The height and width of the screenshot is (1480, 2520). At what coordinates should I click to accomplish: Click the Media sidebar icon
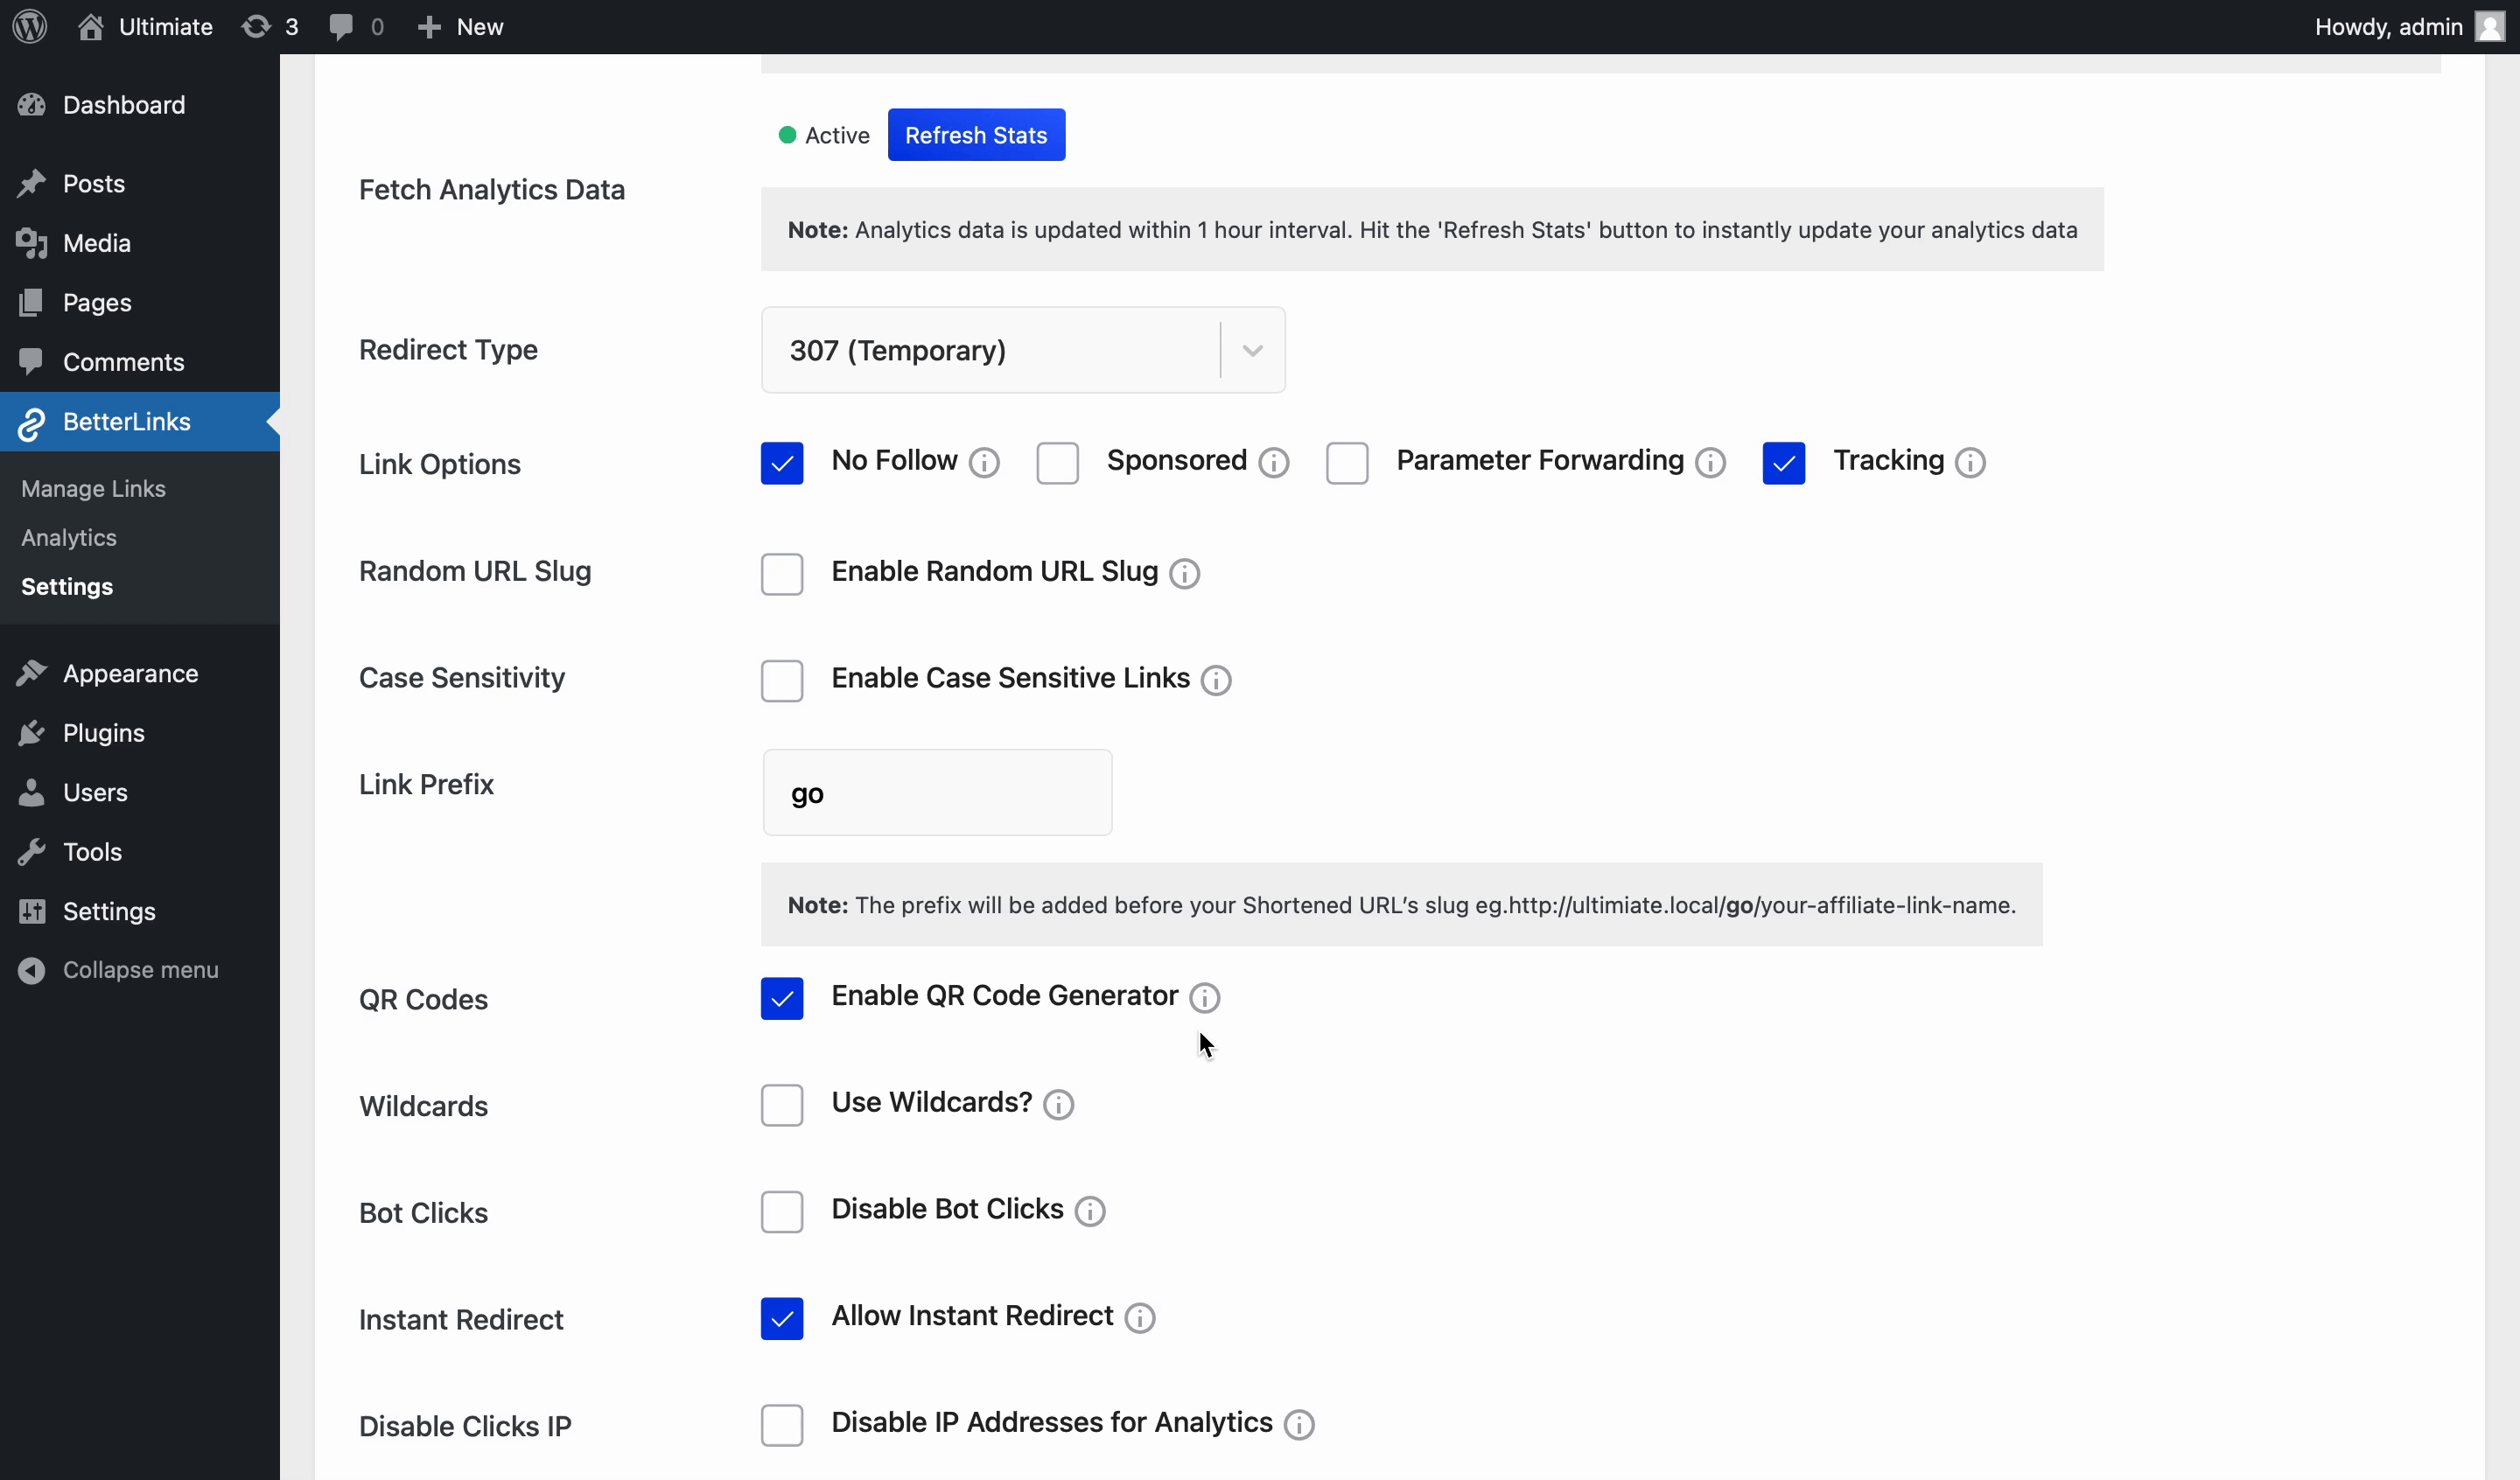pyautogui.click(x=32, y=243)
